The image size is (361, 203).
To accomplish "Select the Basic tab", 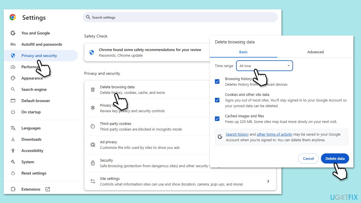I will pos(243,52).
